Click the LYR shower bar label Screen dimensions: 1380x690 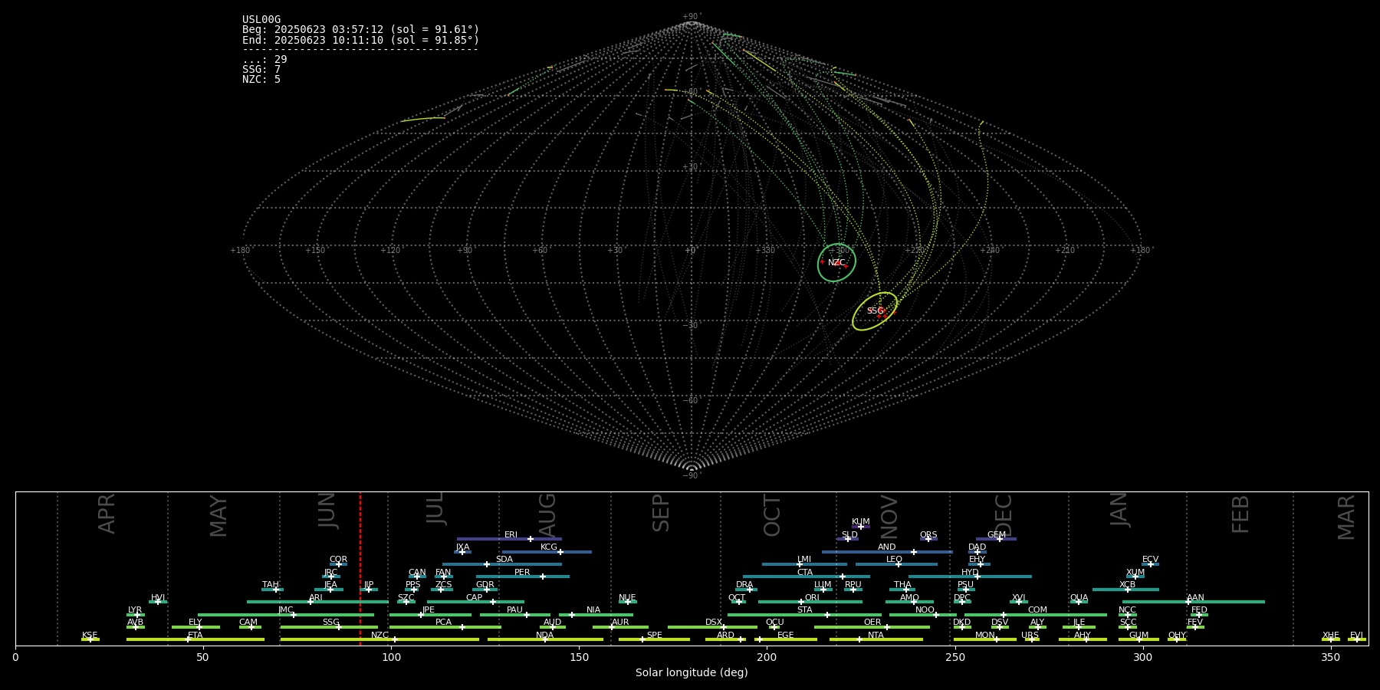tap(135, 610)
